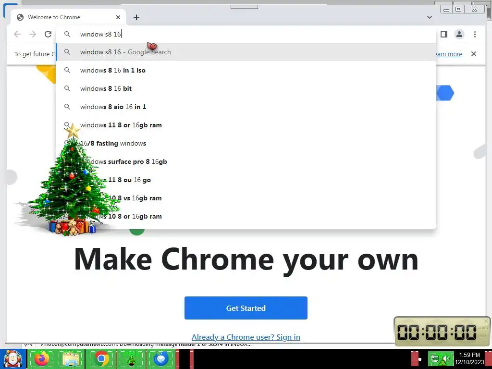
Task: Close the Welcome to Chrome tab
Action: pos(118,17)
